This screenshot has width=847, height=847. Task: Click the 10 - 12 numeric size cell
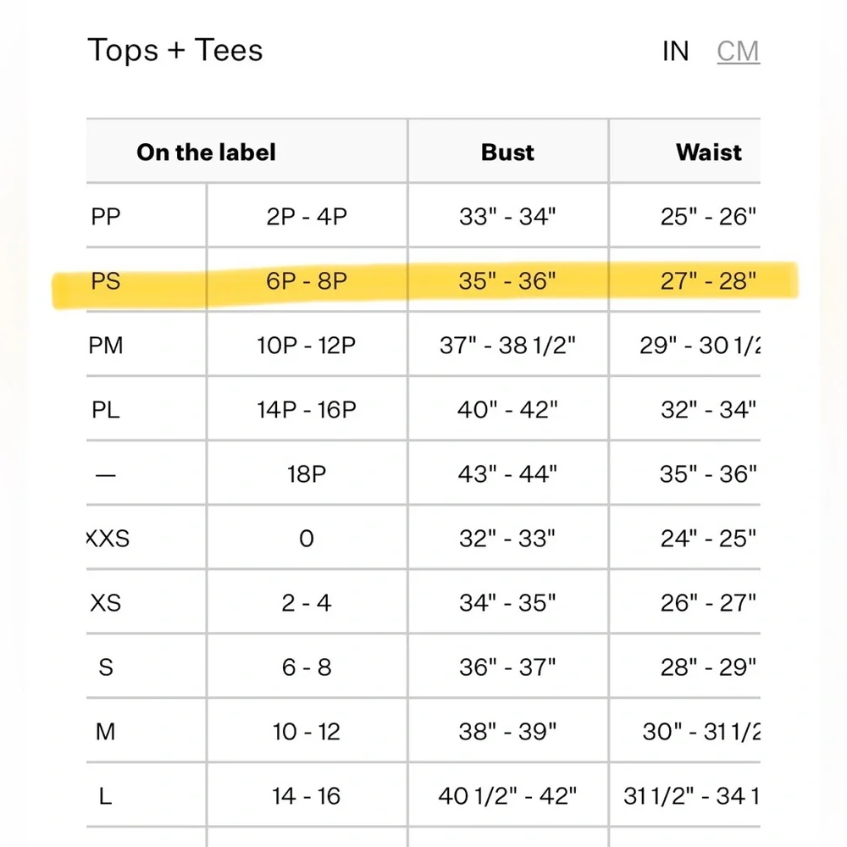pyautogui.click(x=307, y=732)
